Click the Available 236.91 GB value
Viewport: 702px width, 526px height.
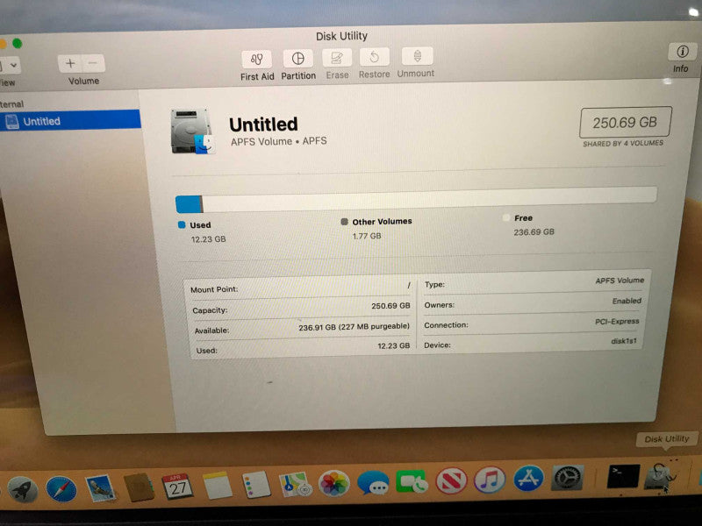coord(354,327)
